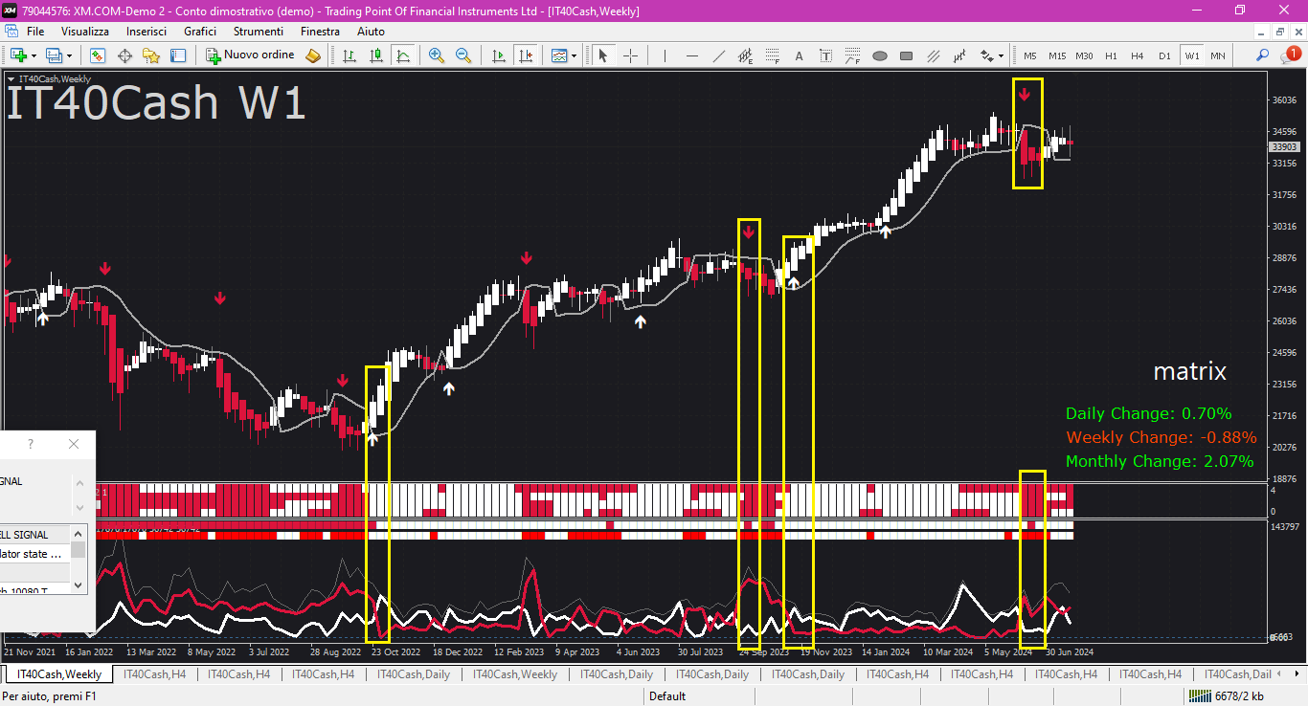
Task: Select the rectangle drawing tool
Action: click(907, 55)
